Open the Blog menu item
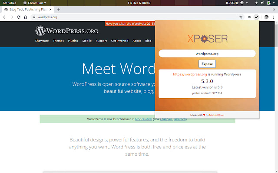The image size is (278, 173). [x=148, y=41]
